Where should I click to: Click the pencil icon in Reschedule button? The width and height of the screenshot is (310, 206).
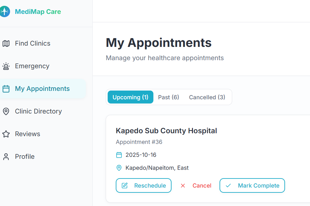(125, 186)
